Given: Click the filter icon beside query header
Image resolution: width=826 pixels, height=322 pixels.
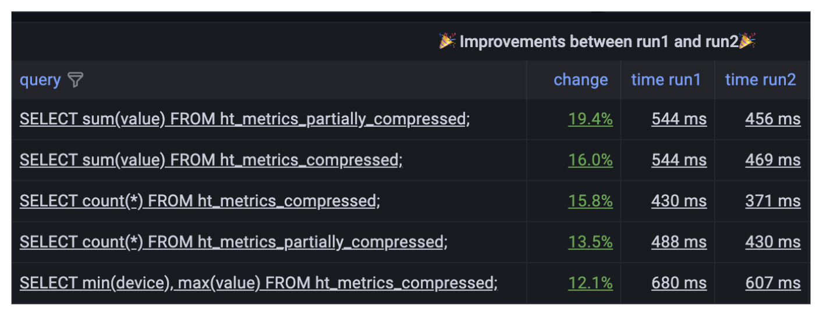Looking at the screenshot, I should pos(76,80).
